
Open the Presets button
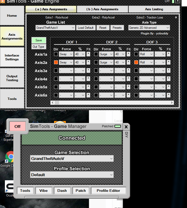pyautogui.click(x=117, y=28)
